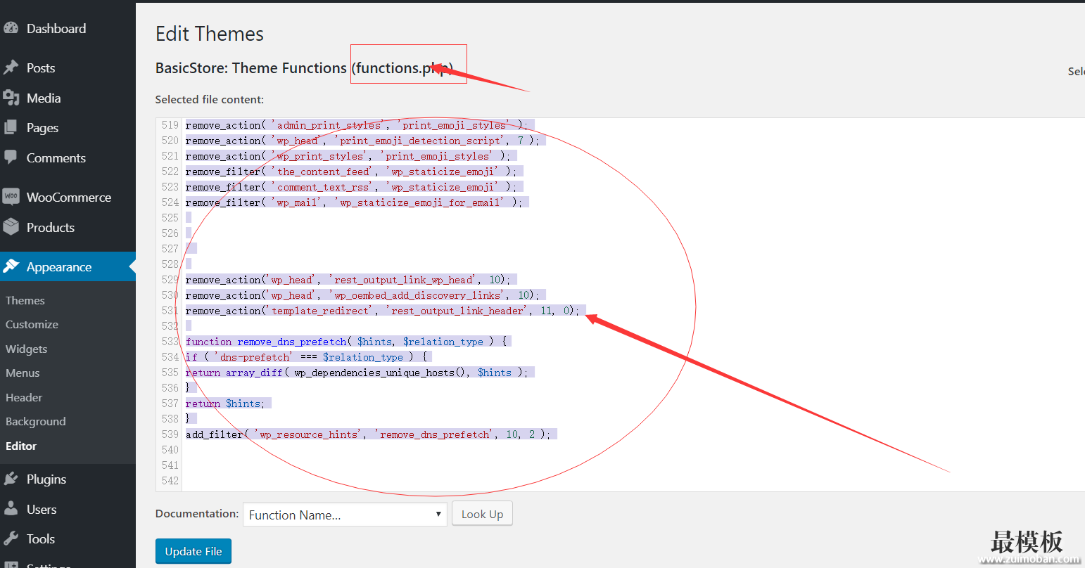Click the Look Up button
The height and width of the screenshot is (568, 1085).
[482, 514]
